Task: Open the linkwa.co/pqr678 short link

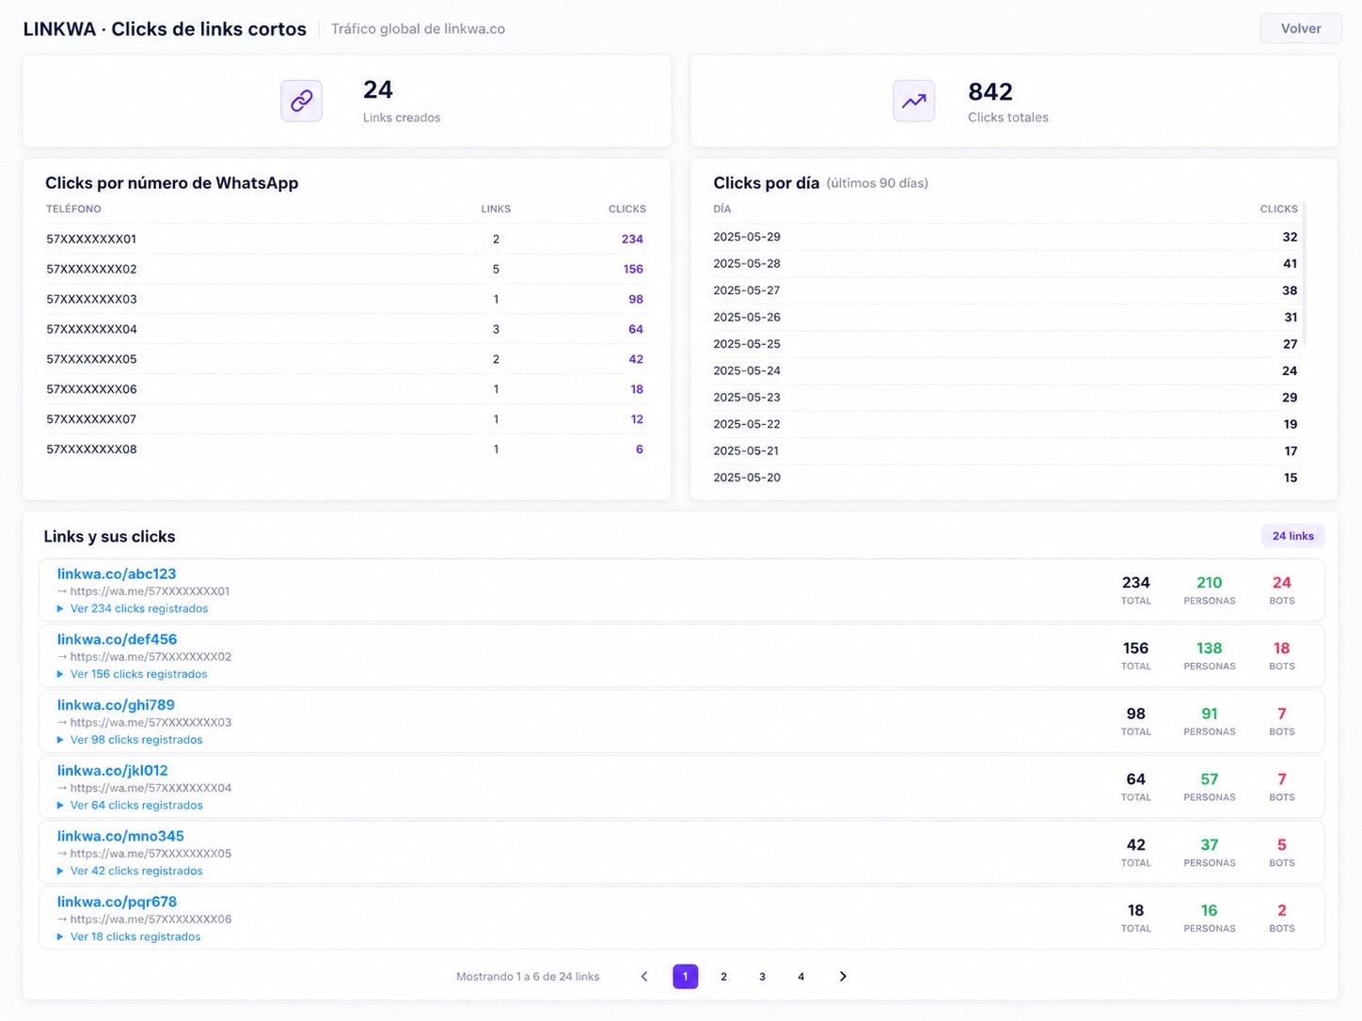Action: [x=117, y=902]
